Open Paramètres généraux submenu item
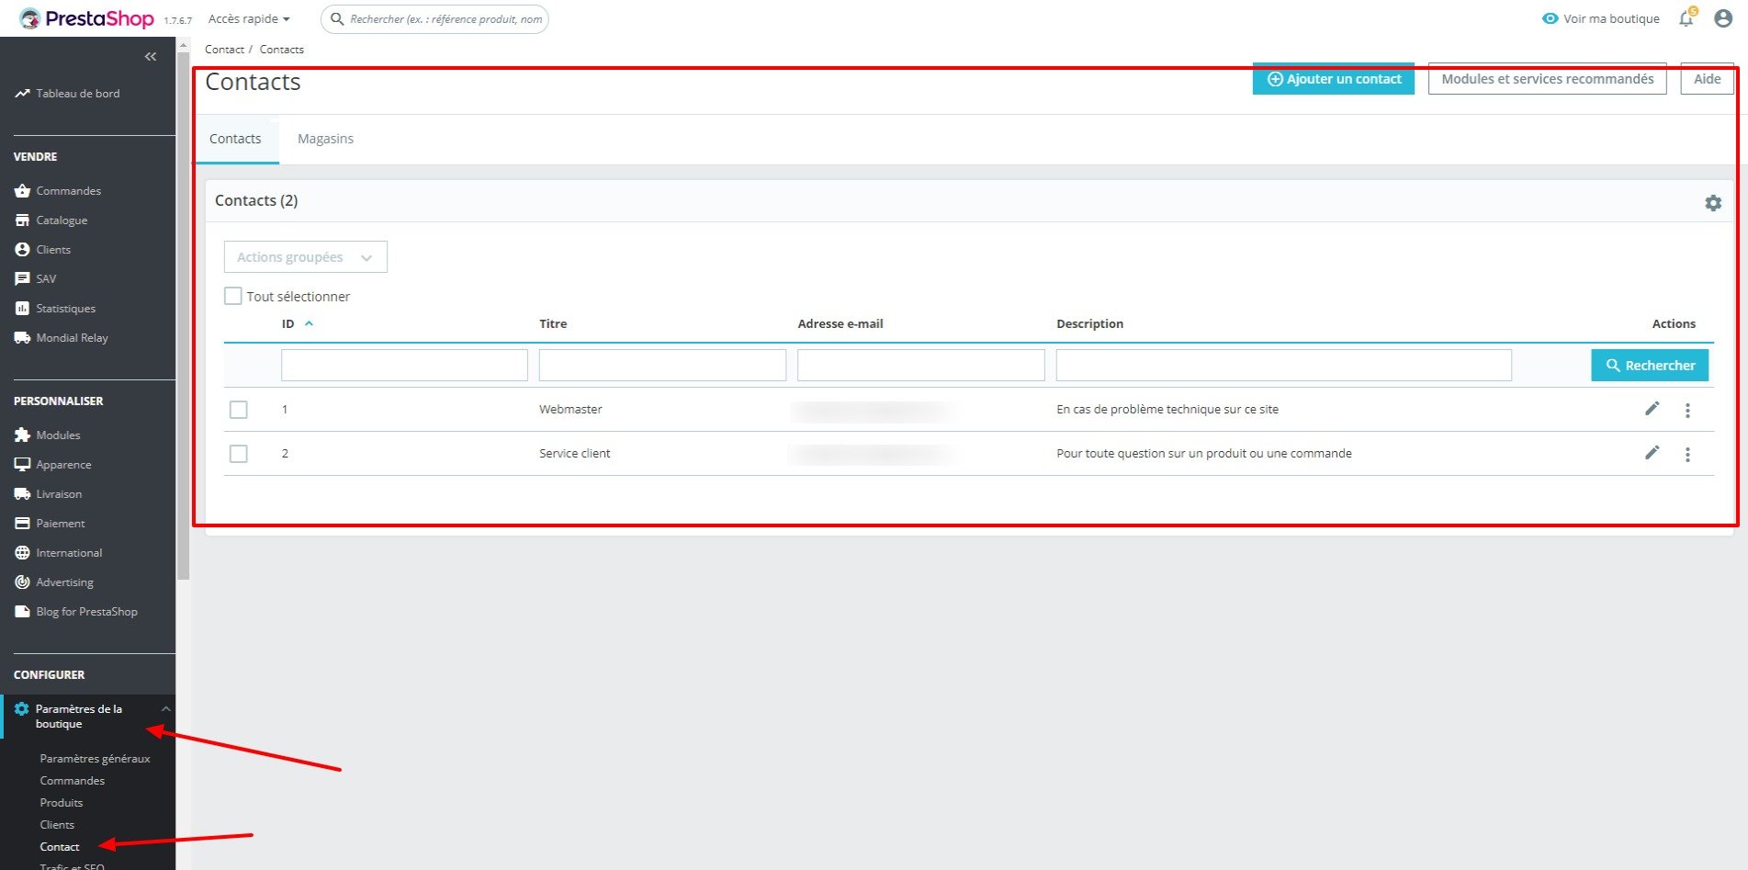Image resolution: width=1748 pixels, height=870 pixels. [95, 759]
